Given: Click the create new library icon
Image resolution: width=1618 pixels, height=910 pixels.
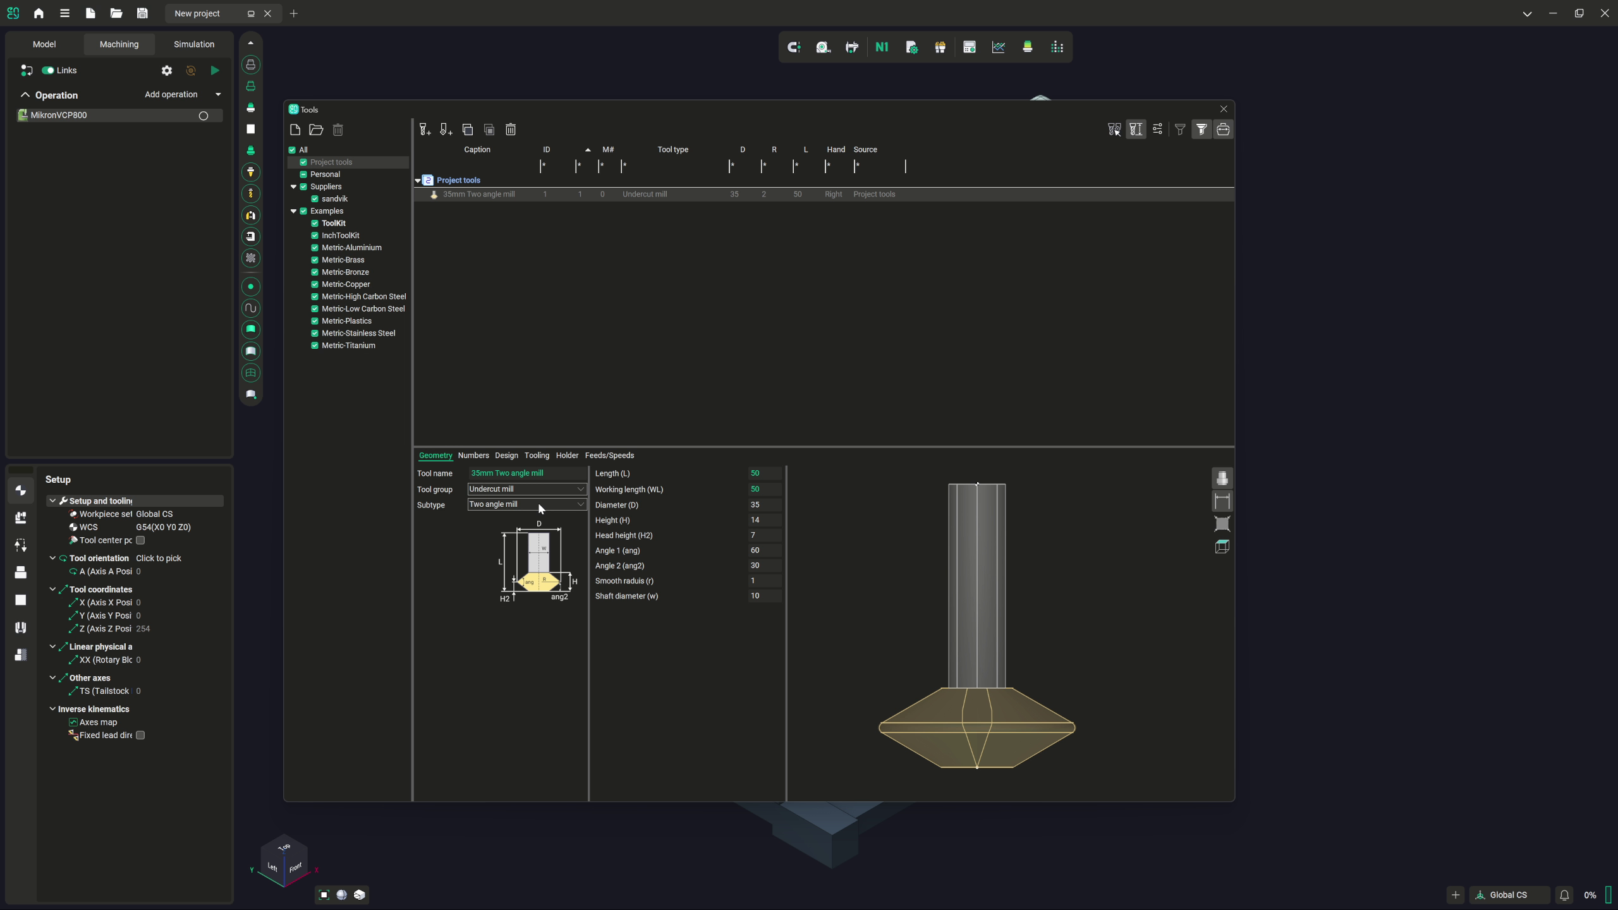Looking at the screenshot, I should pyautogui.click(x=295, y=130).
